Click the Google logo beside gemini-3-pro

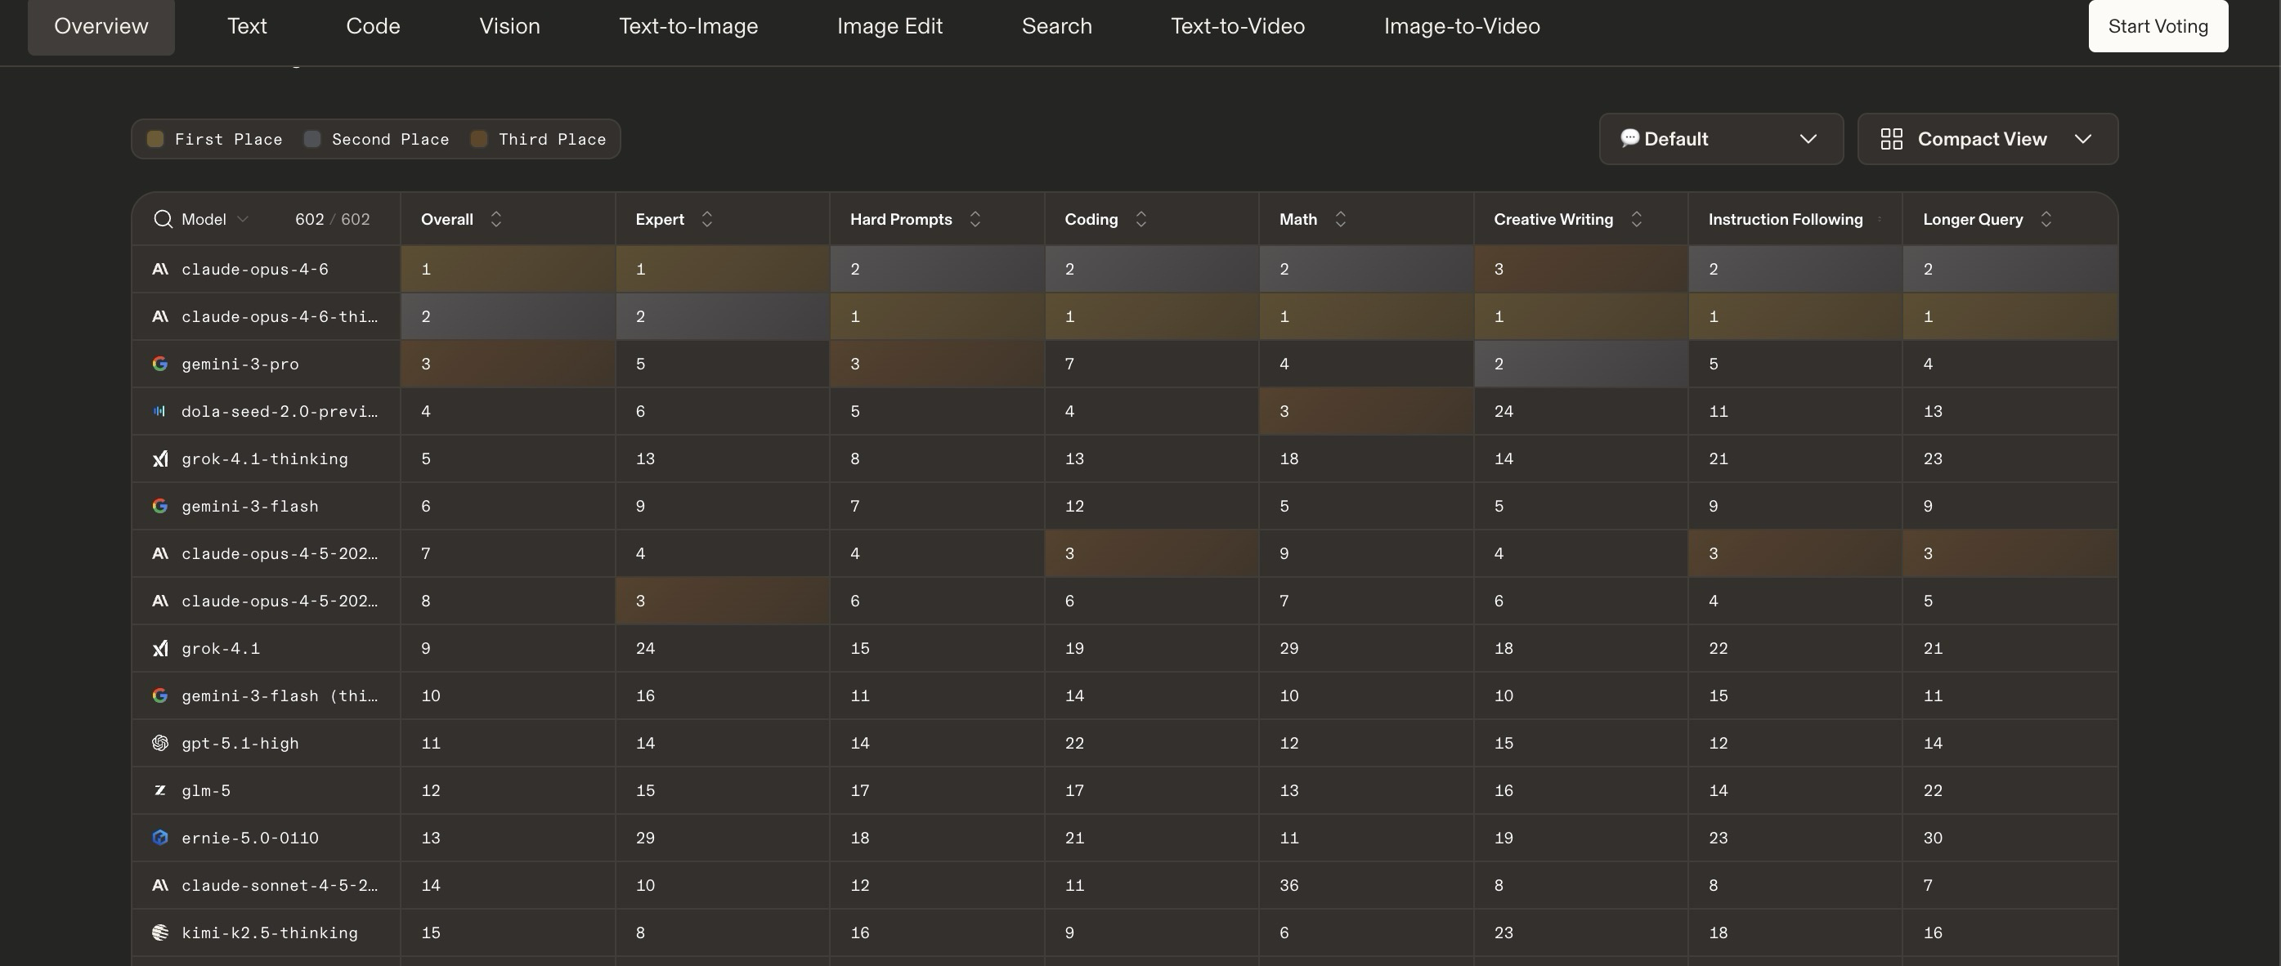(160, 364)
